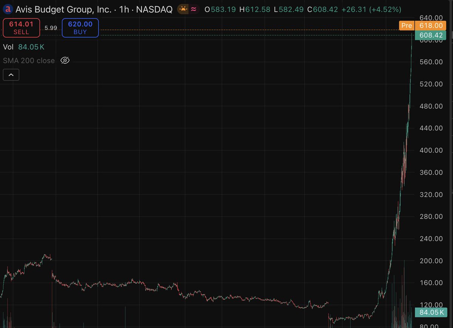Collapse the indicator legend with chevron button

coord(11,75)
